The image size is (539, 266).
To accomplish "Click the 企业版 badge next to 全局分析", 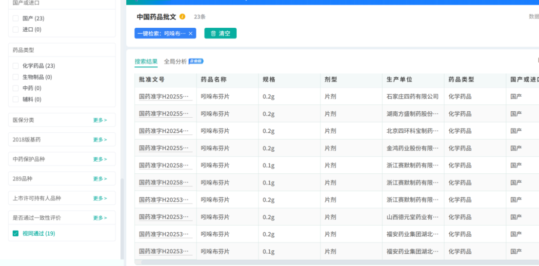I will [x=196, y=61].
